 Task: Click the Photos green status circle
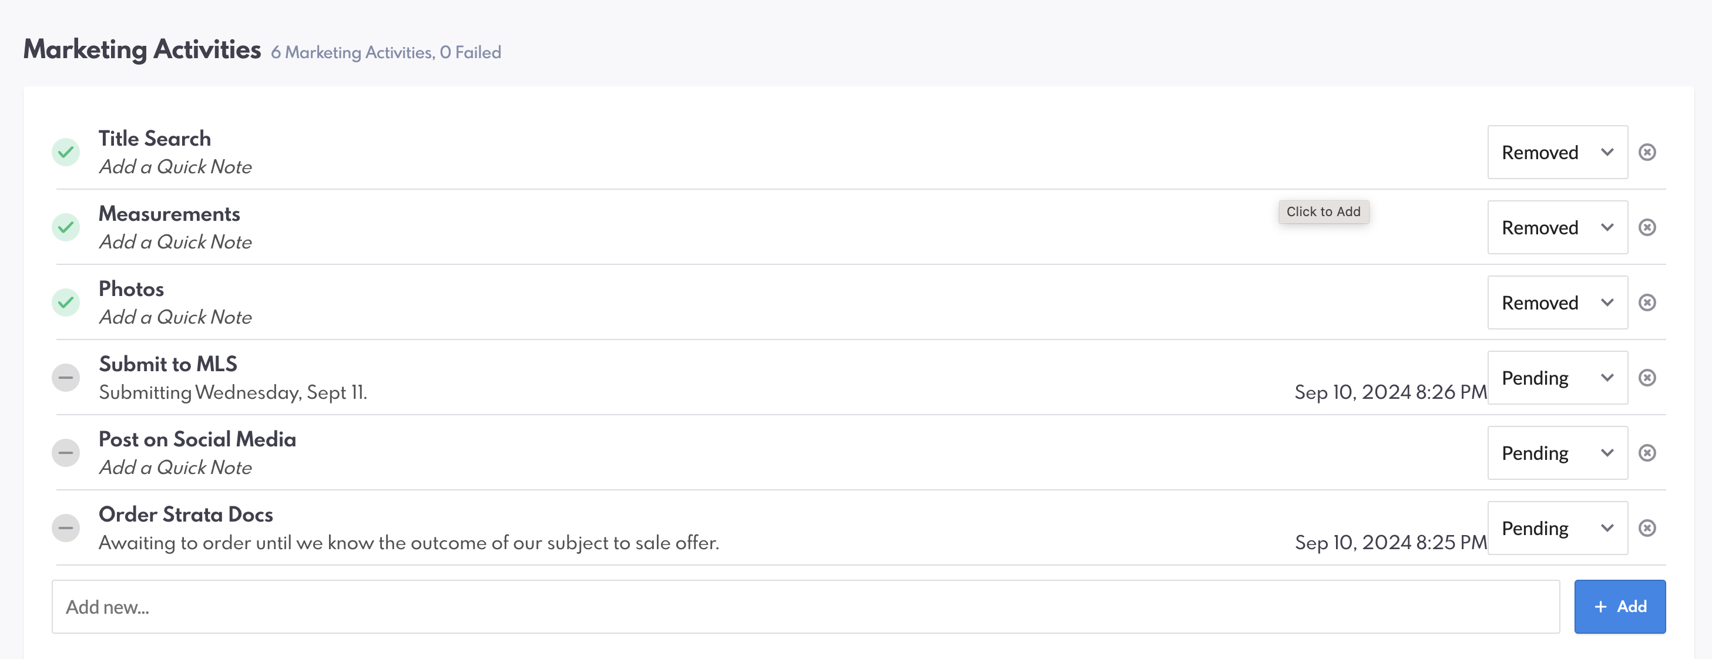point(66,302)
